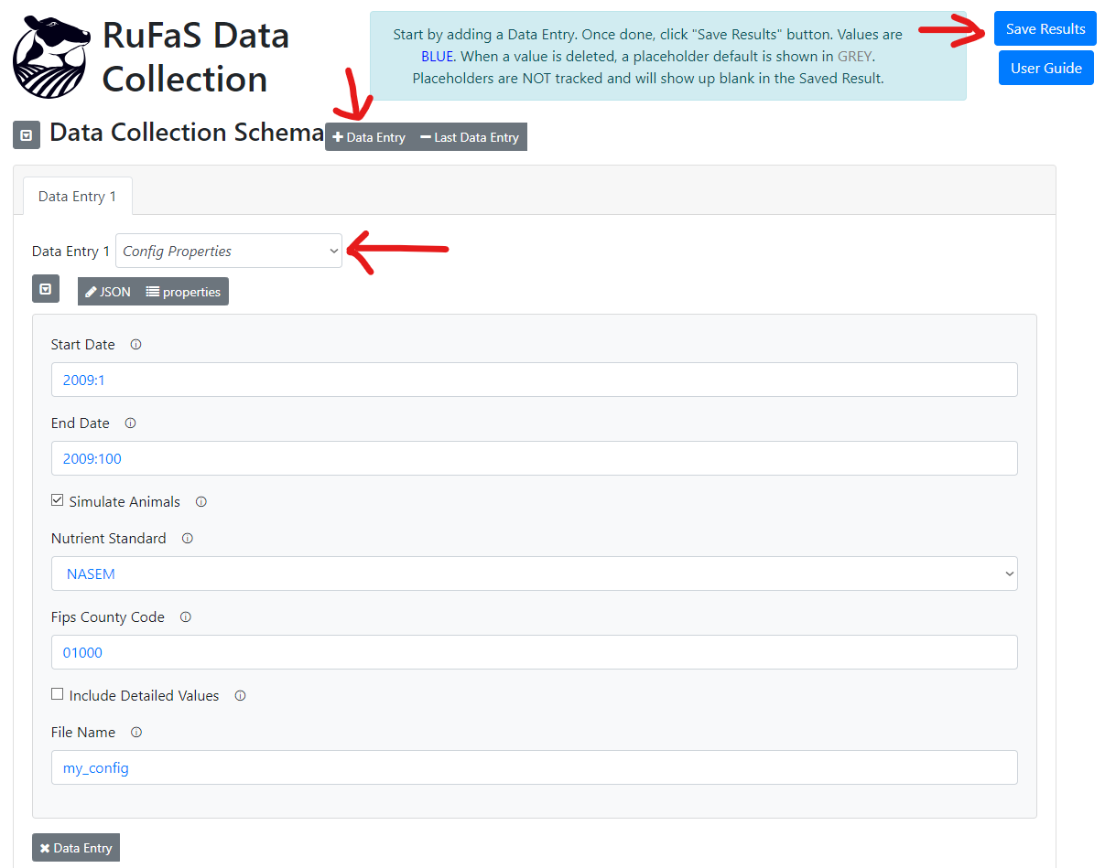Click the Fips County Code label
Viewport: 1105px width, 868px height.
coord(108,617)
